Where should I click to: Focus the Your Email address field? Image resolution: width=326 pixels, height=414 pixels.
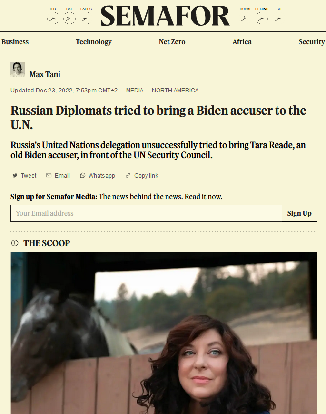(147, 213)
